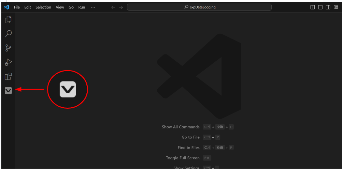Open the Selection menu
This screenshot has height=169, width=342.
click(x=43, y=7)
